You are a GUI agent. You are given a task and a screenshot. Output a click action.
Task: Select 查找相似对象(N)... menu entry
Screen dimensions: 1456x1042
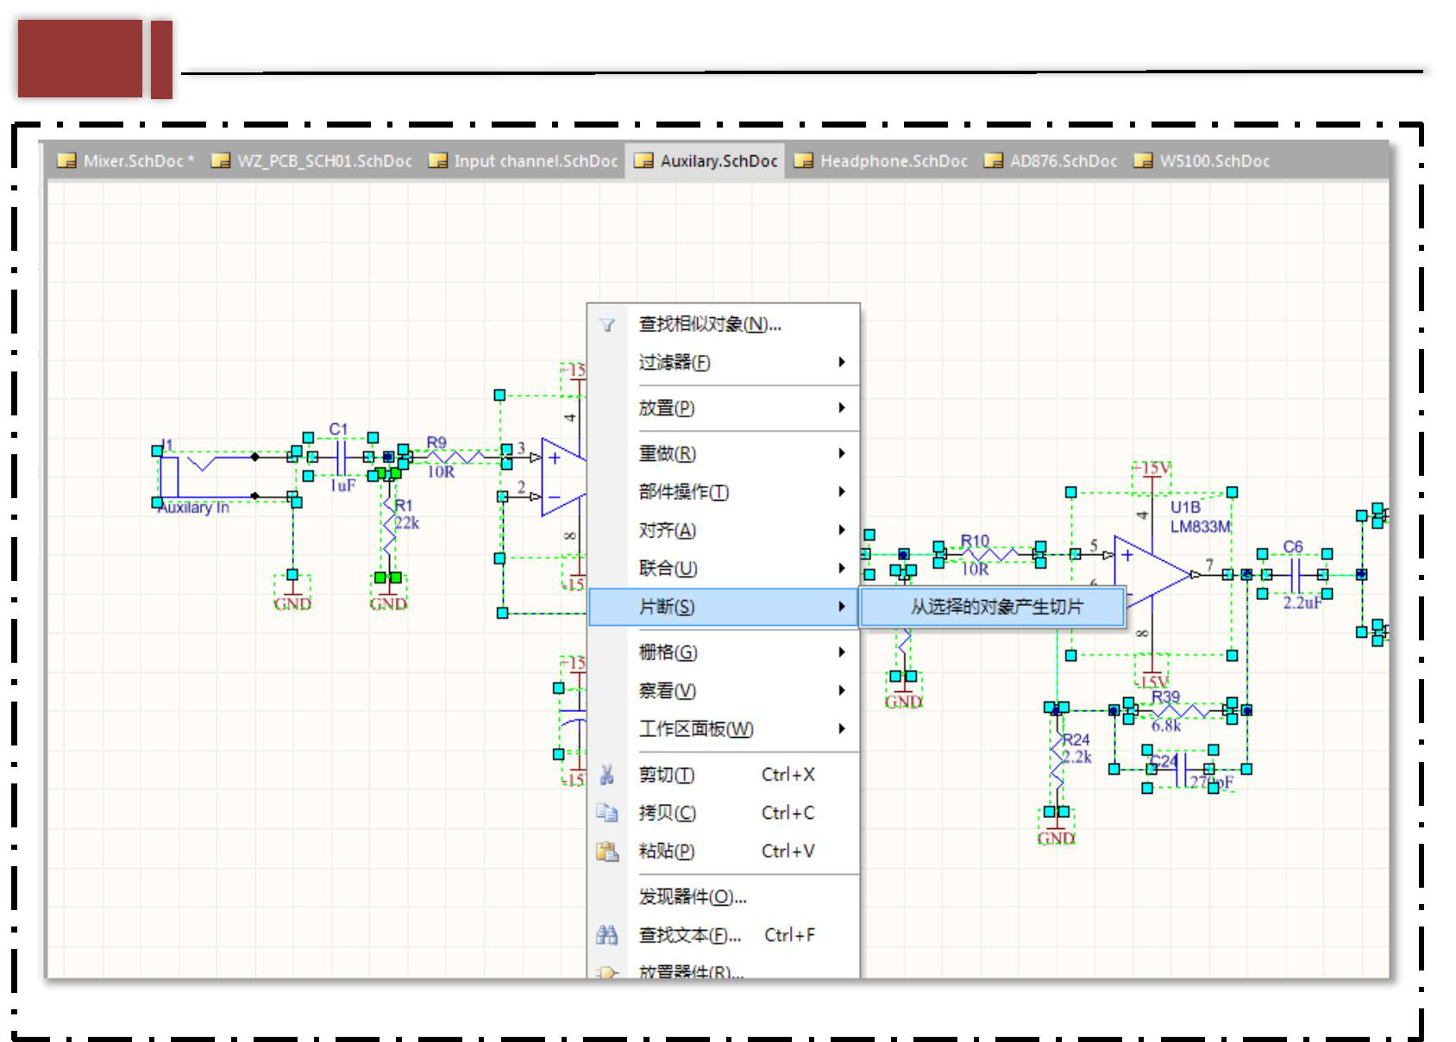(x=709, y=325)
